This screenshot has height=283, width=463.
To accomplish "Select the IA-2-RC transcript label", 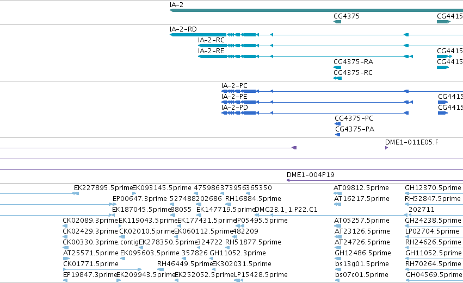I will 211,40.
